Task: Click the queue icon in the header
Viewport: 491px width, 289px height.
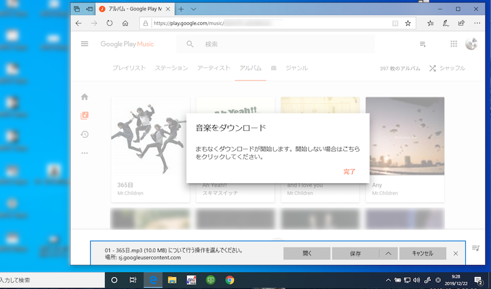Action: pos(422,44)
